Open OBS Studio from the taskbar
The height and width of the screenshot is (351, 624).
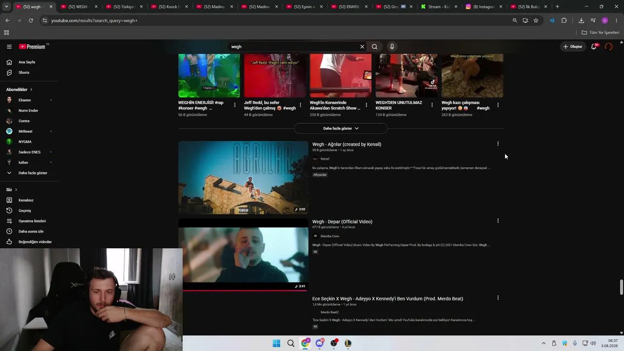point(334,343)
